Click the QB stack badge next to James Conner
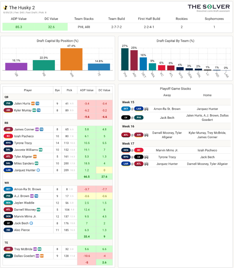234x268 pixels. tap(37, 130)
